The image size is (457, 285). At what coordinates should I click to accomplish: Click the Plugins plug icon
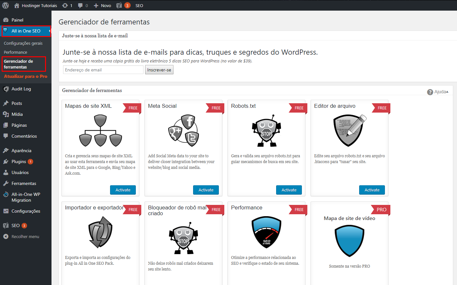(6, 161)
